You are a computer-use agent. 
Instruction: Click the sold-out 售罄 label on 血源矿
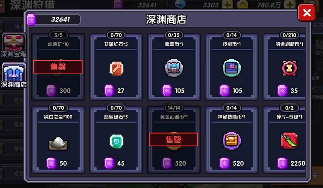click(x=58, y=67)
